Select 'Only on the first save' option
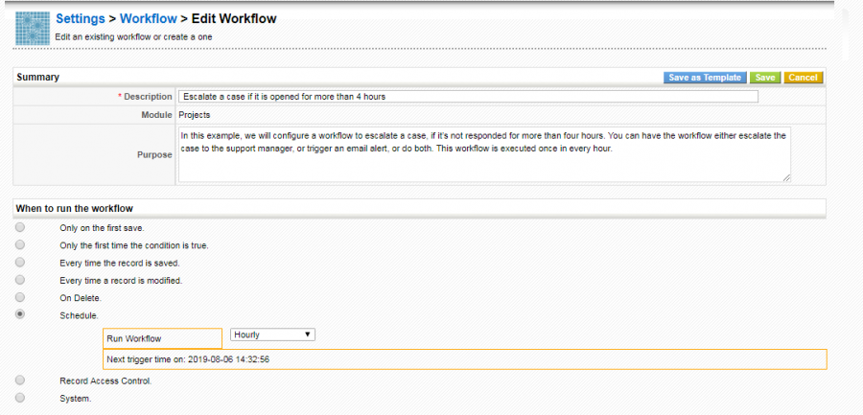The height and width of the screenshot is (415, 863). (x=20, y=228)
